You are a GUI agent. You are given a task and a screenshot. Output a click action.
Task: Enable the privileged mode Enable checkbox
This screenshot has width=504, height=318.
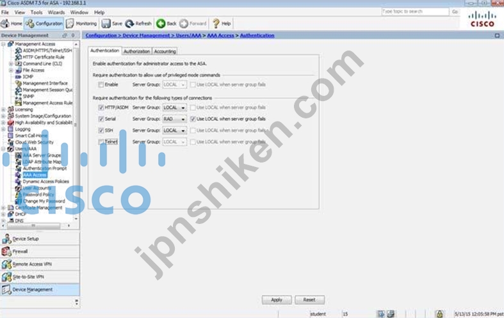(101, 85)
